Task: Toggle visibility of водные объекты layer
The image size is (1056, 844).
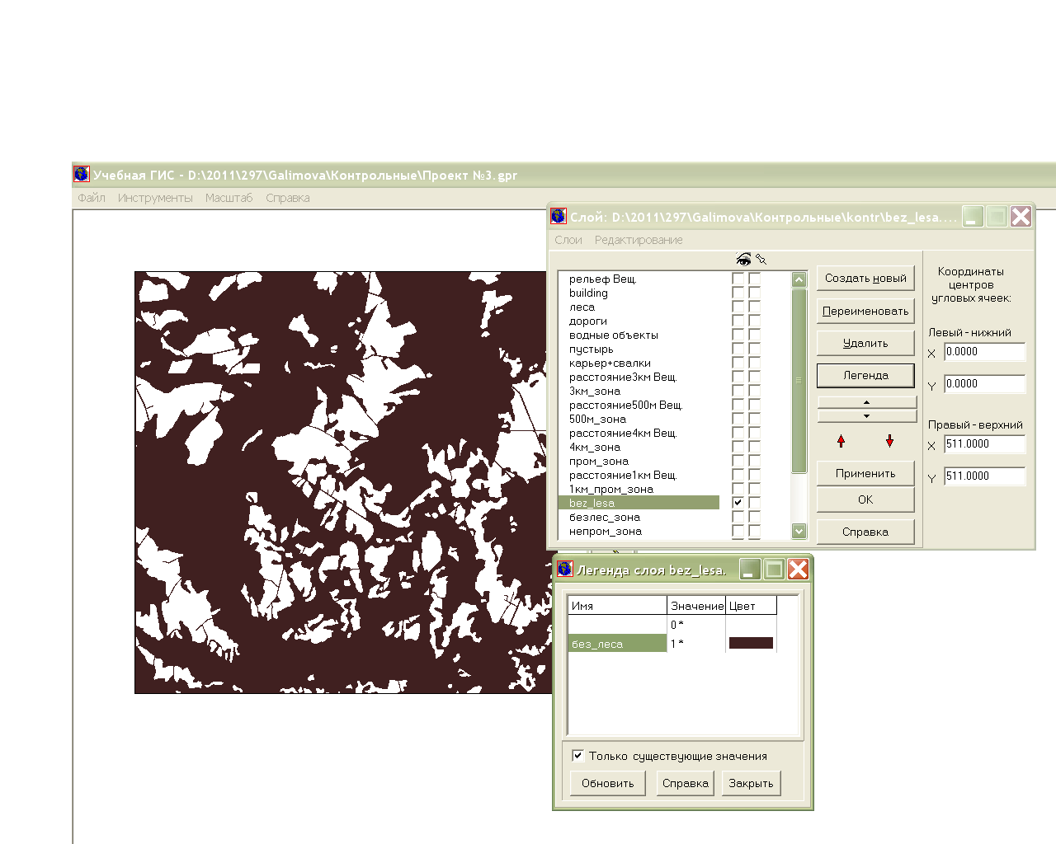Action: click(738, 335)
